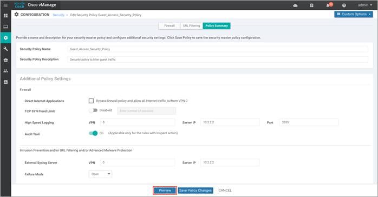The image size is (378, 197).
Task: Click the Audit Trail label
Action: 32,134
